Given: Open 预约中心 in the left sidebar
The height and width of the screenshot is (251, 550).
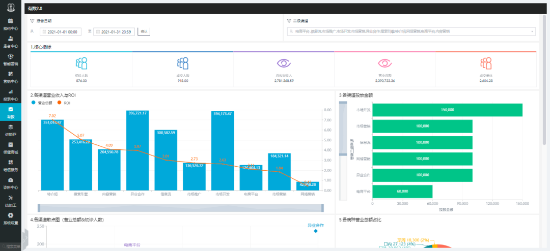Looking at the screenshot, I should (x=11, y=24).
